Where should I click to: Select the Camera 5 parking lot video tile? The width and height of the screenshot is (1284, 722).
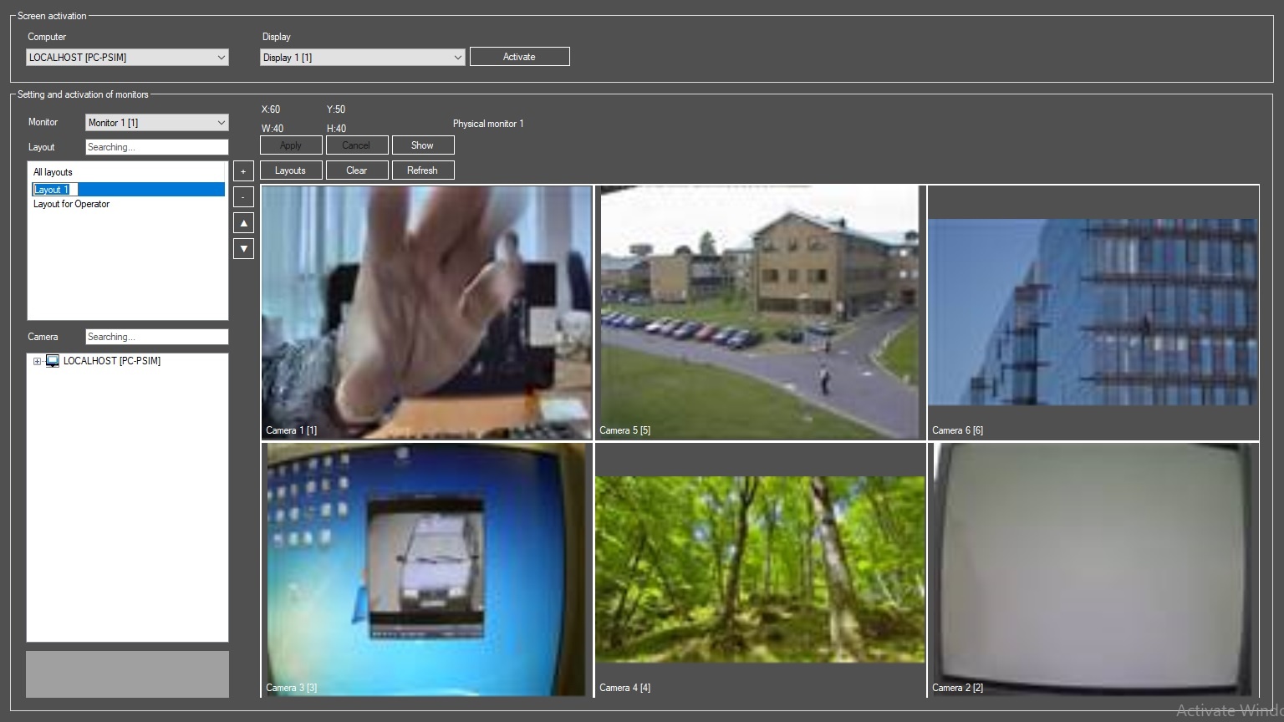[x=759, y=311]
